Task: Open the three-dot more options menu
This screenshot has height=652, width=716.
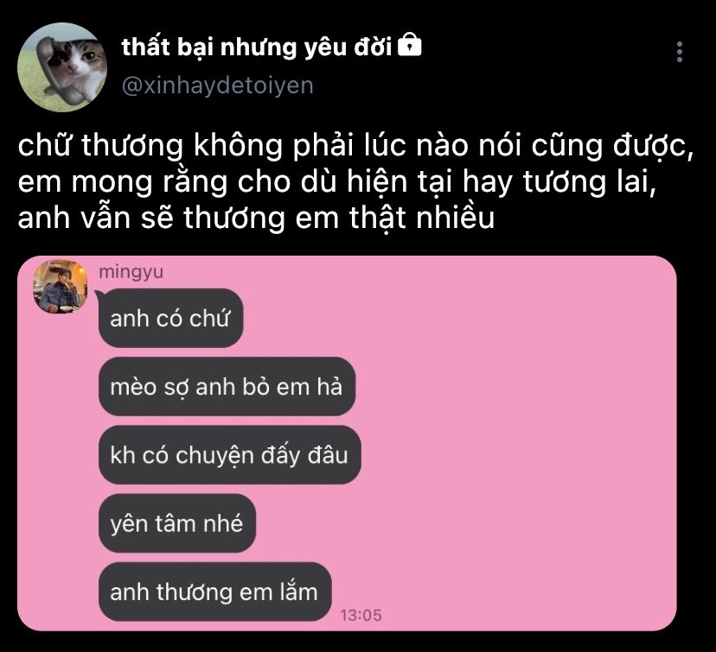Action: [680, 52]
